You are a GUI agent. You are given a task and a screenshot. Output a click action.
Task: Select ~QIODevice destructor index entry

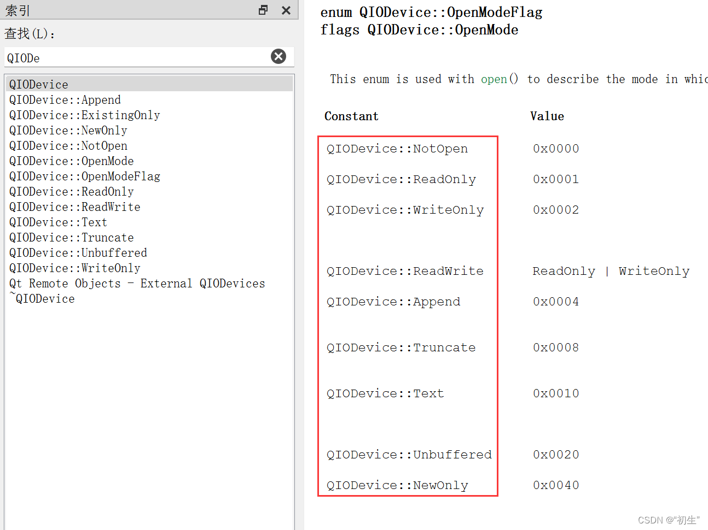pos(149,298)
